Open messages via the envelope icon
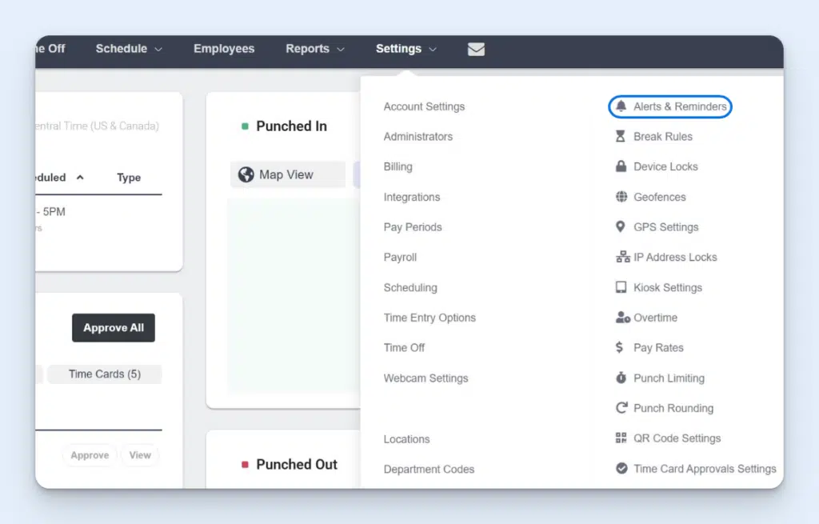Image resolution: width=819 pixels, height=524 pixels. coord(476,49)
